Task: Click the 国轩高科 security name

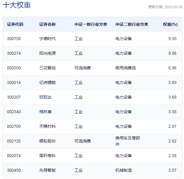Action: tap(47, 156)
